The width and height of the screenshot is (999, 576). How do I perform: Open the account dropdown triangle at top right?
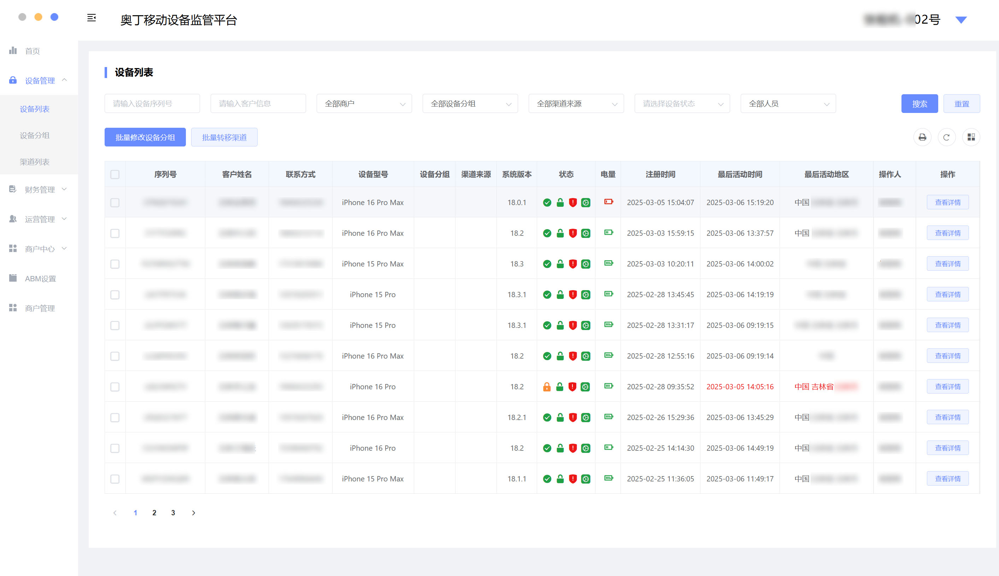(961, 20)
